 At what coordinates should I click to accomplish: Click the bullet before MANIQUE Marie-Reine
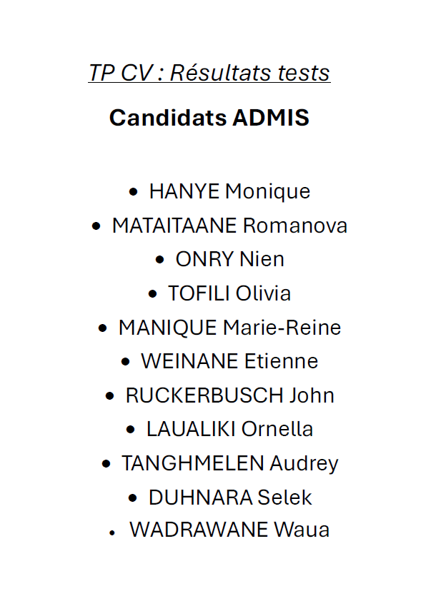pos(102,328)
